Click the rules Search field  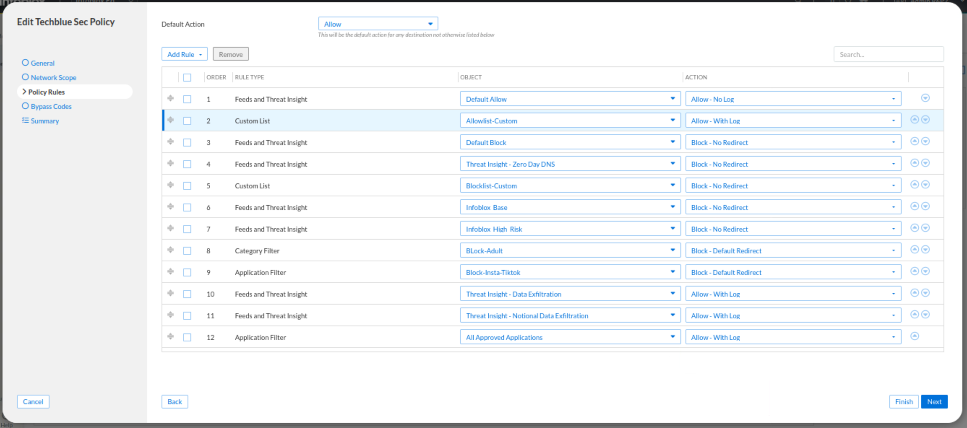pyautogui.click(x=888, y=54)
